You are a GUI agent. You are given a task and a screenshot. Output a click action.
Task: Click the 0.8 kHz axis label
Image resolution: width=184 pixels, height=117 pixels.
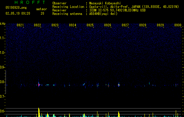click(2, 82)
